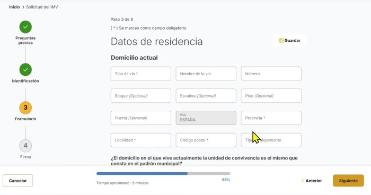Screen dimensions: 371x195
Task: Click the 68% progress label
Action: [x=226, y=180]
